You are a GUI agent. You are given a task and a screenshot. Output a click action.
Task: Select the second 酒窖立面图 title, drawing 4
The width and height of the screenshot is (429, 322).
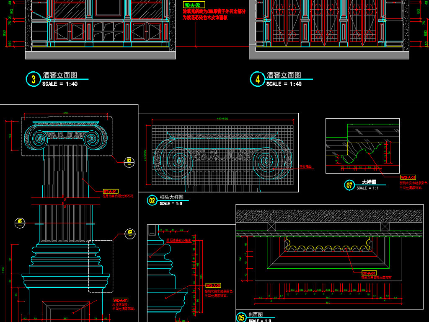coord(284,75)
